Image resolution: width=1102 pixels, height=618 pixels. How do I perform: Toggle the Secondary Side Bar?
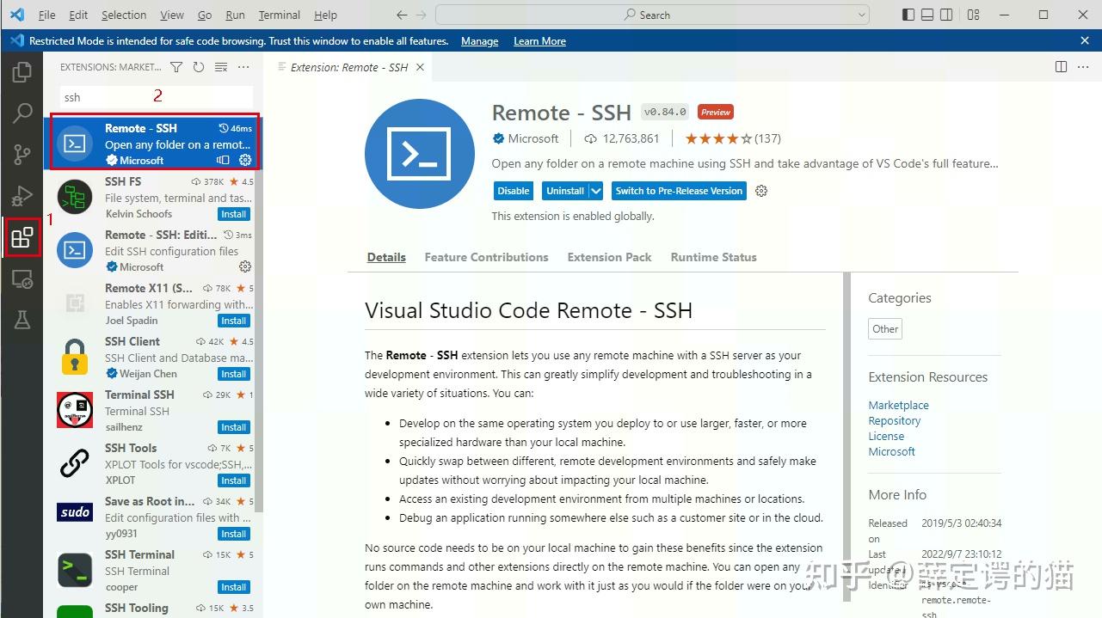pyautogui.click(x=947, y=15)
